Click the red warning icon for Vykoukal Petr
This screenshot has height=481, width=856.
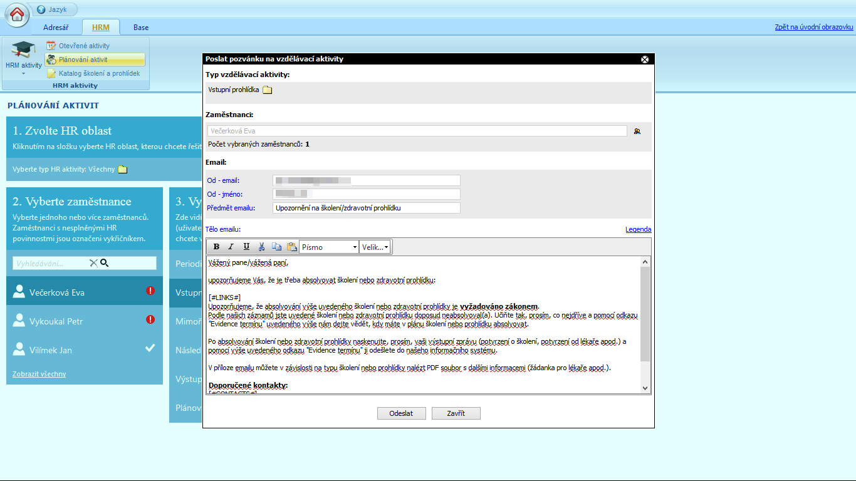pos(150,319)
